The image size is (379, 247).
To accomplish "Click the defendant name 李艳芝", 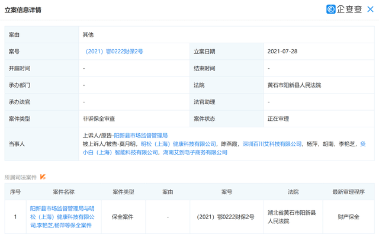I will click(347, 144).
